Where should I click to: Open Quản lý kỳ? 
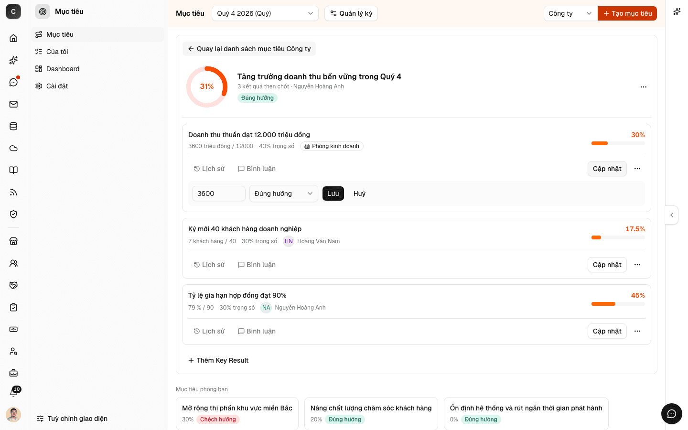pyautogui.click(x=351, y=13)
